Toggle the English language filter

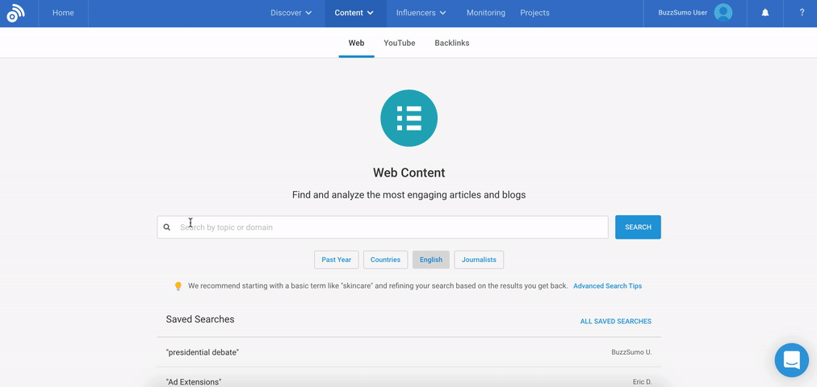coord(430,260)
